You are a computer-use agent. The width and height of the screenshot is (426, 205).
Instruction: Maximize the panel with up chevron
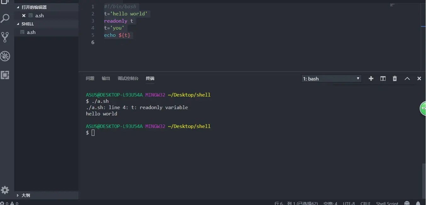(407, 79)
